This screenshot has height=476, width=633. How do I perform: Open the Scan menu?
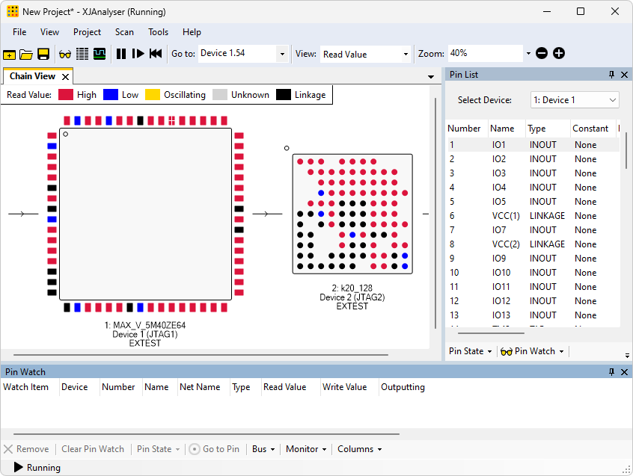(124, 32)
